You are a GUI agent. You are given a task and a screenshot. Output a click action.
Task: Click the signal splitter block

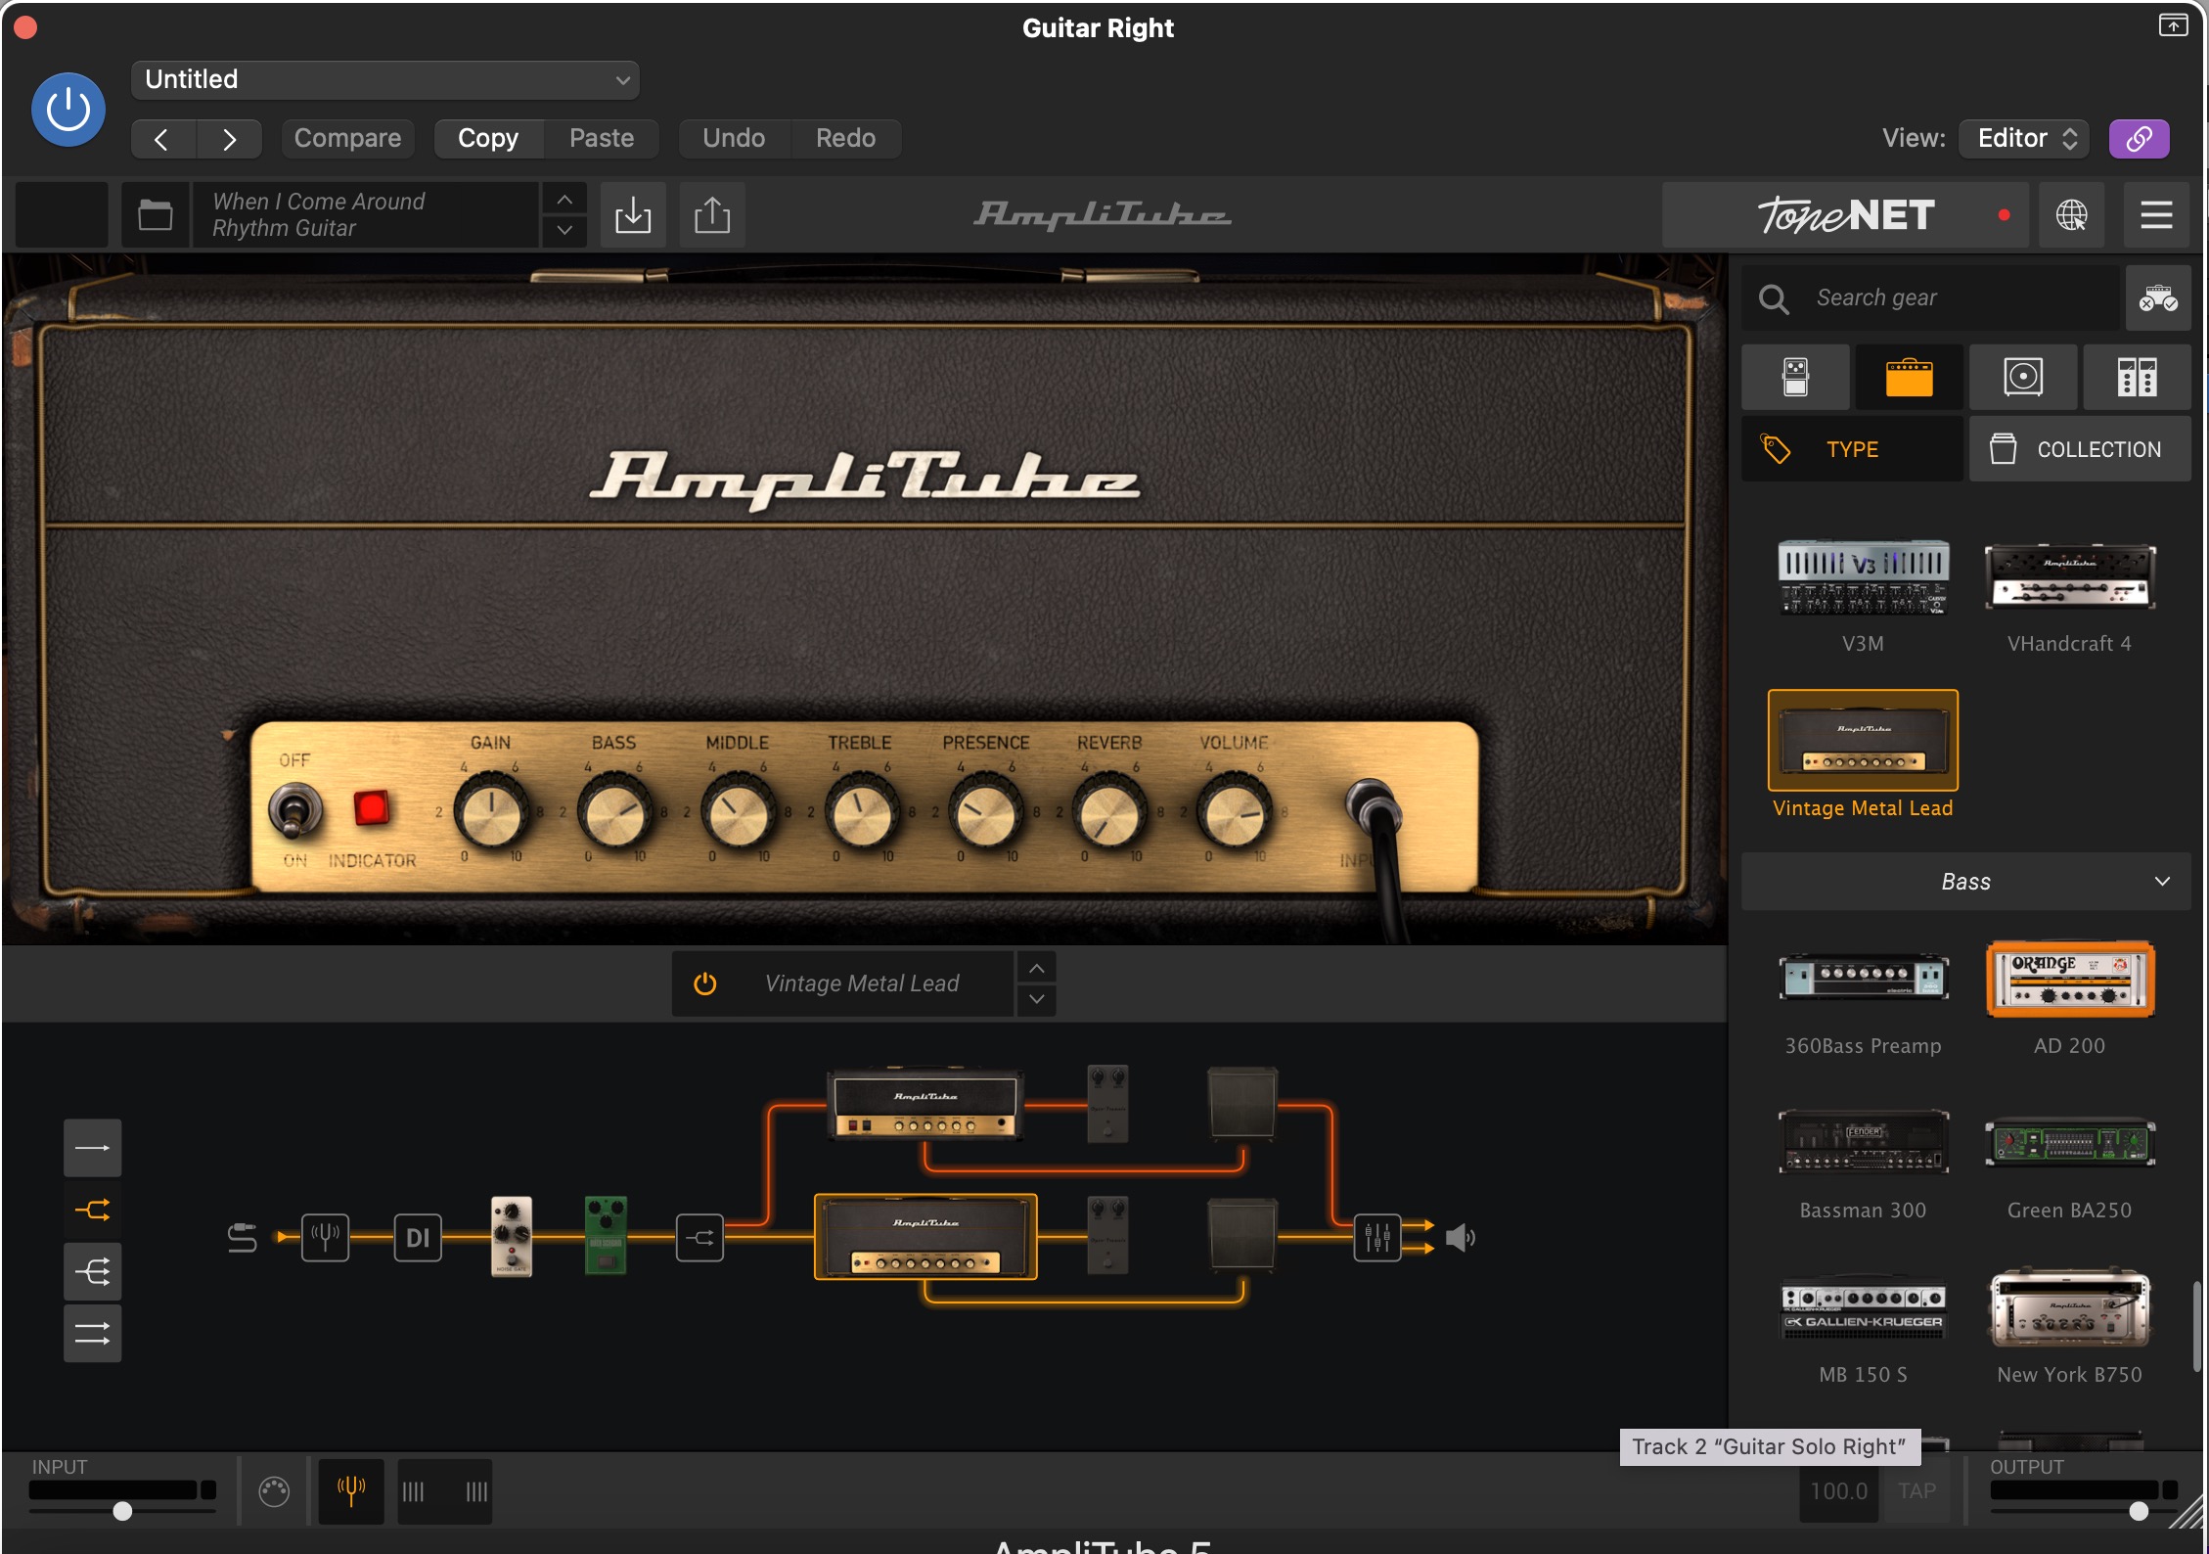[699, 1238]
